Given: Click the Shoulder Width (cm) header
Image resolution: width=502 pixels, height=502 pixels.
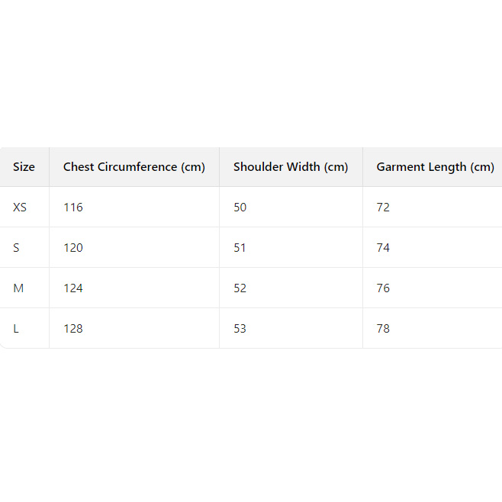Looking at the screenshot, I should click(291, 167).
